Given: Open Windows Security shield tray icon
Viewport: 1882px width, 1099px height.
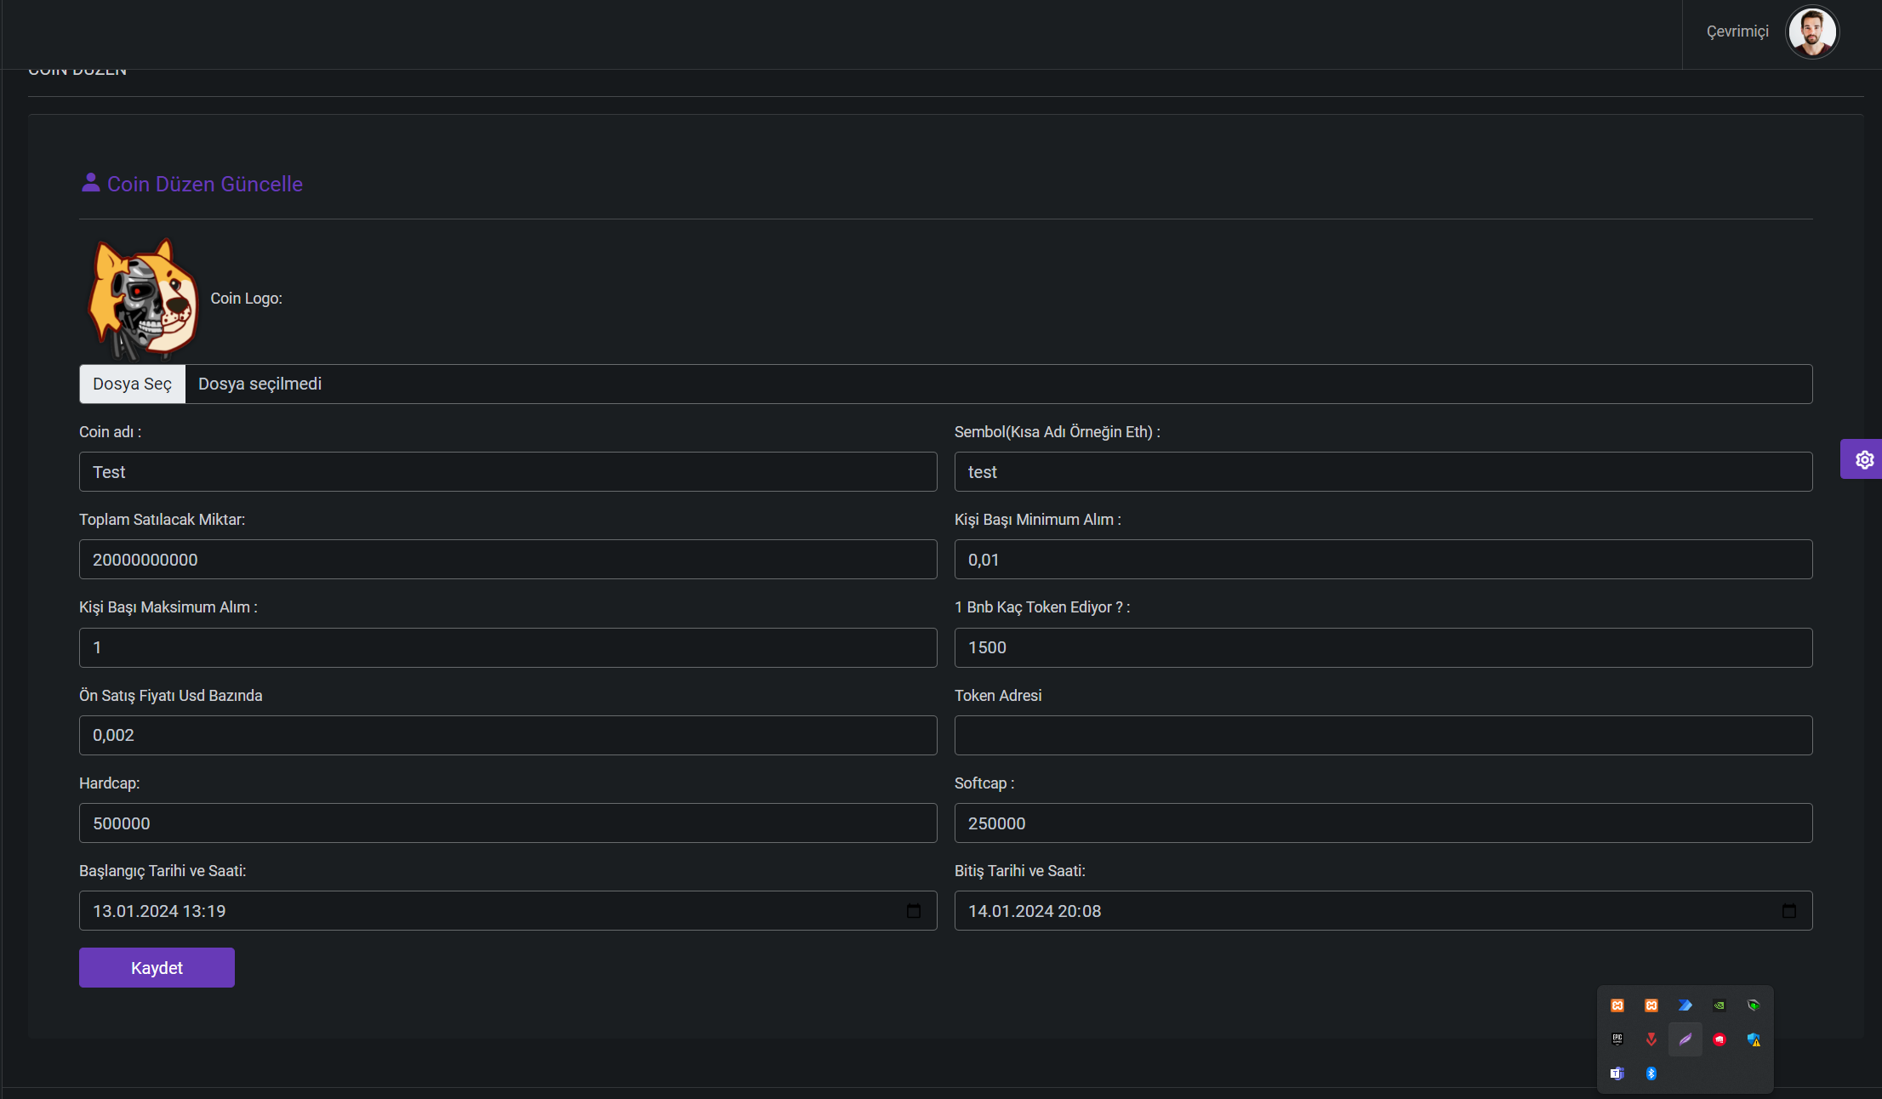Looking at the screenshot, I should coord(1754,1039).
